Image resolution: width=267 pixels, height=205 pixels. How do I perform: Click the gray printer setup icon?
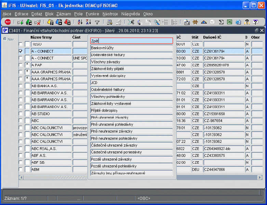(118, 22)
